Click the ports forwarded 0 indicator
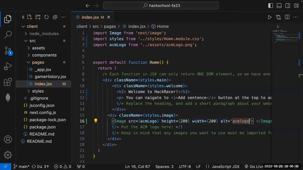 (81, 167)
